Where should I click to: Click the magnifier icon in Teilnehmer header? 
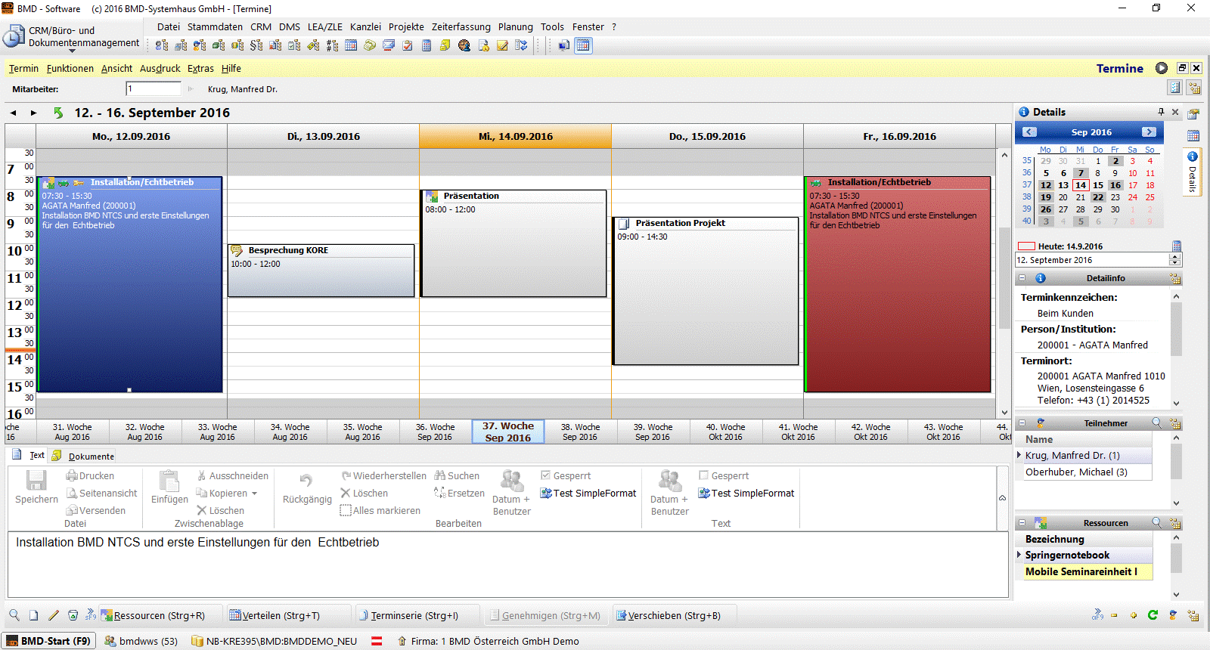coord(1156,423)
